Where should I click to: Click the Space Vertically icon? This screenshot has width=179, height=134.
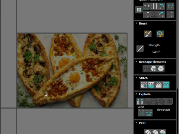(x=170, y=15)
